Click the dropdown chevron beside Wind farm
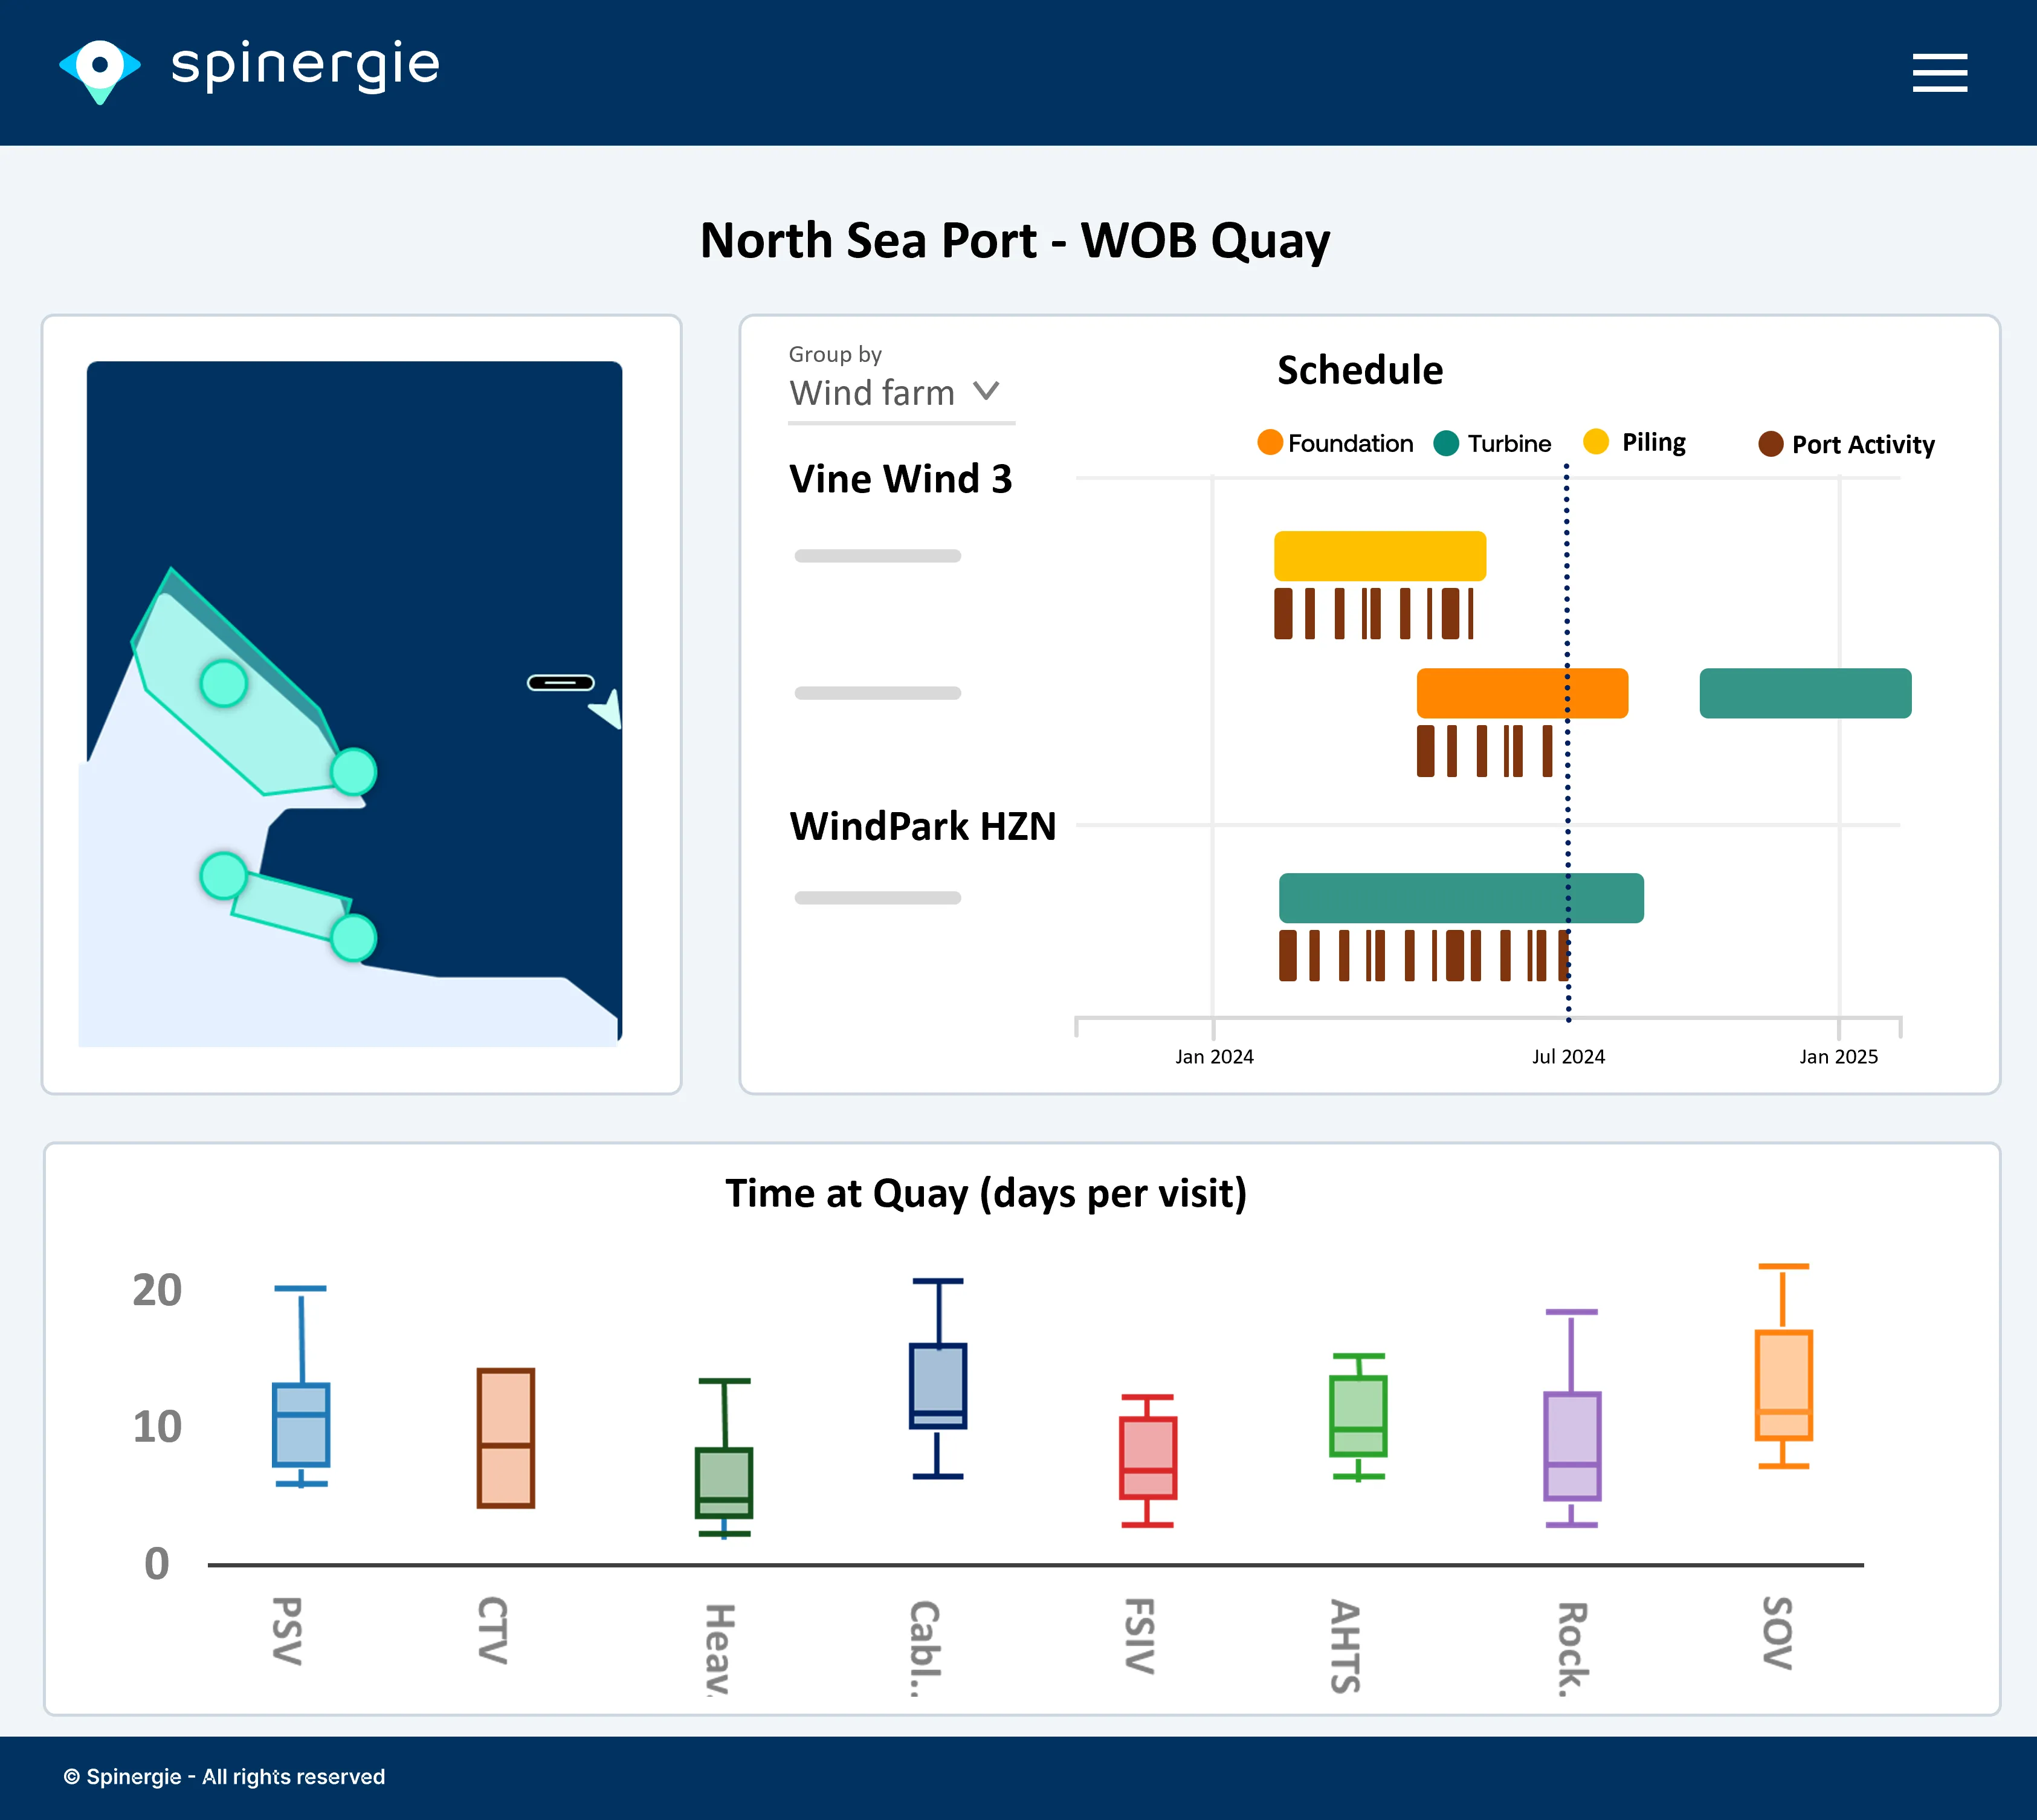2037x1820 pixels. 986,391
